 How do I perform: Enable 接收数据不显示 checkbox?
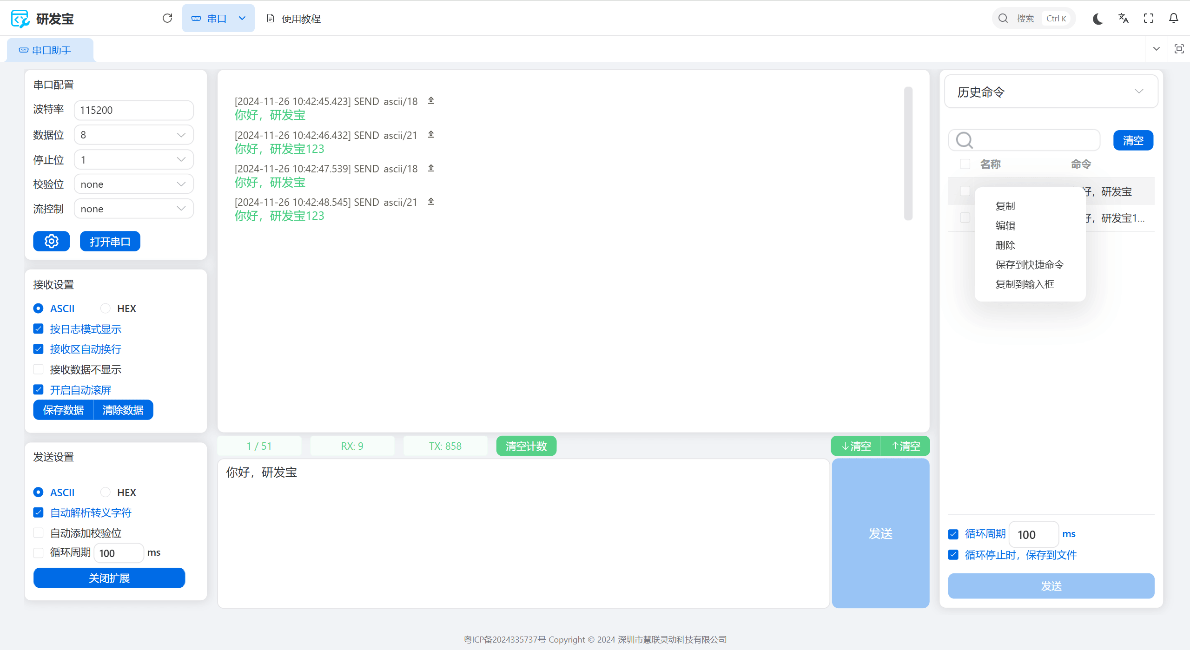click(39, 369)
